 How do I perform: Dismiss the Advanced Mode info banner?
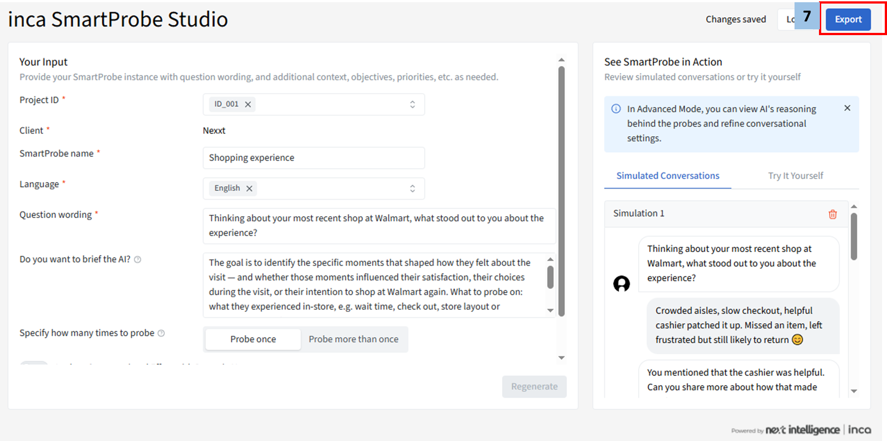847,108
